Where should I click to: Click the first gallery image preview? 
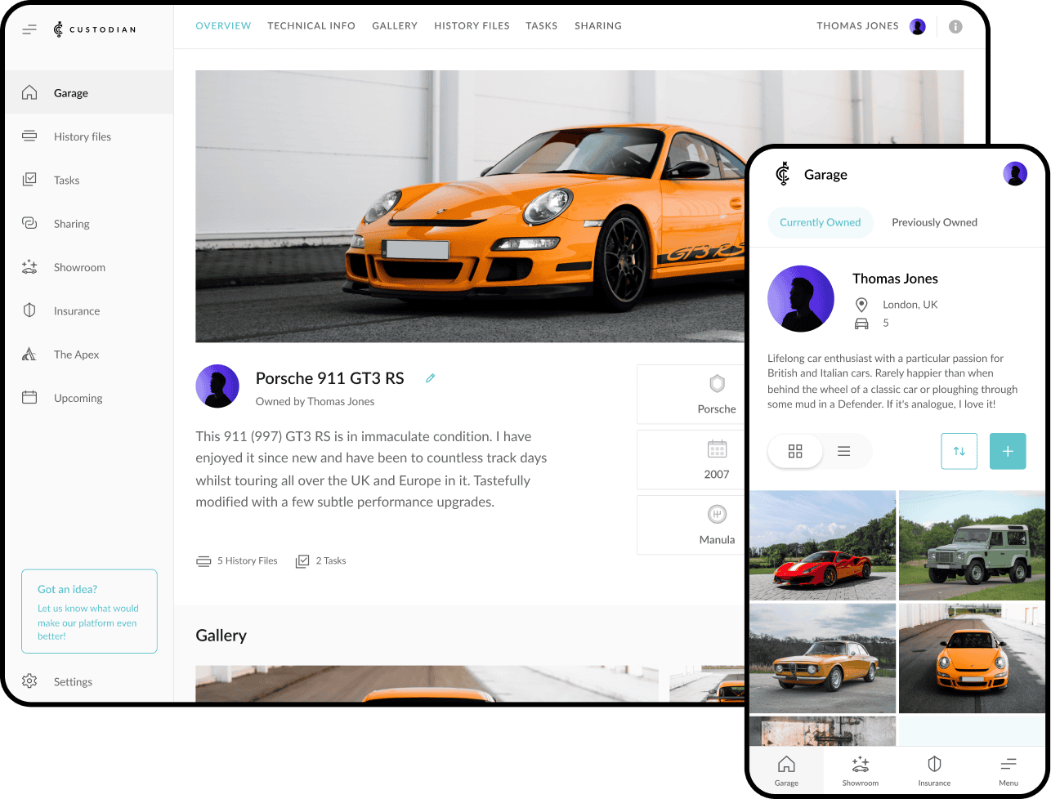[x=427, y=684]
